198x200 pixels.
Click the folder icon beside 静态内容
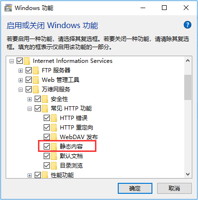(x=54, y=146)
